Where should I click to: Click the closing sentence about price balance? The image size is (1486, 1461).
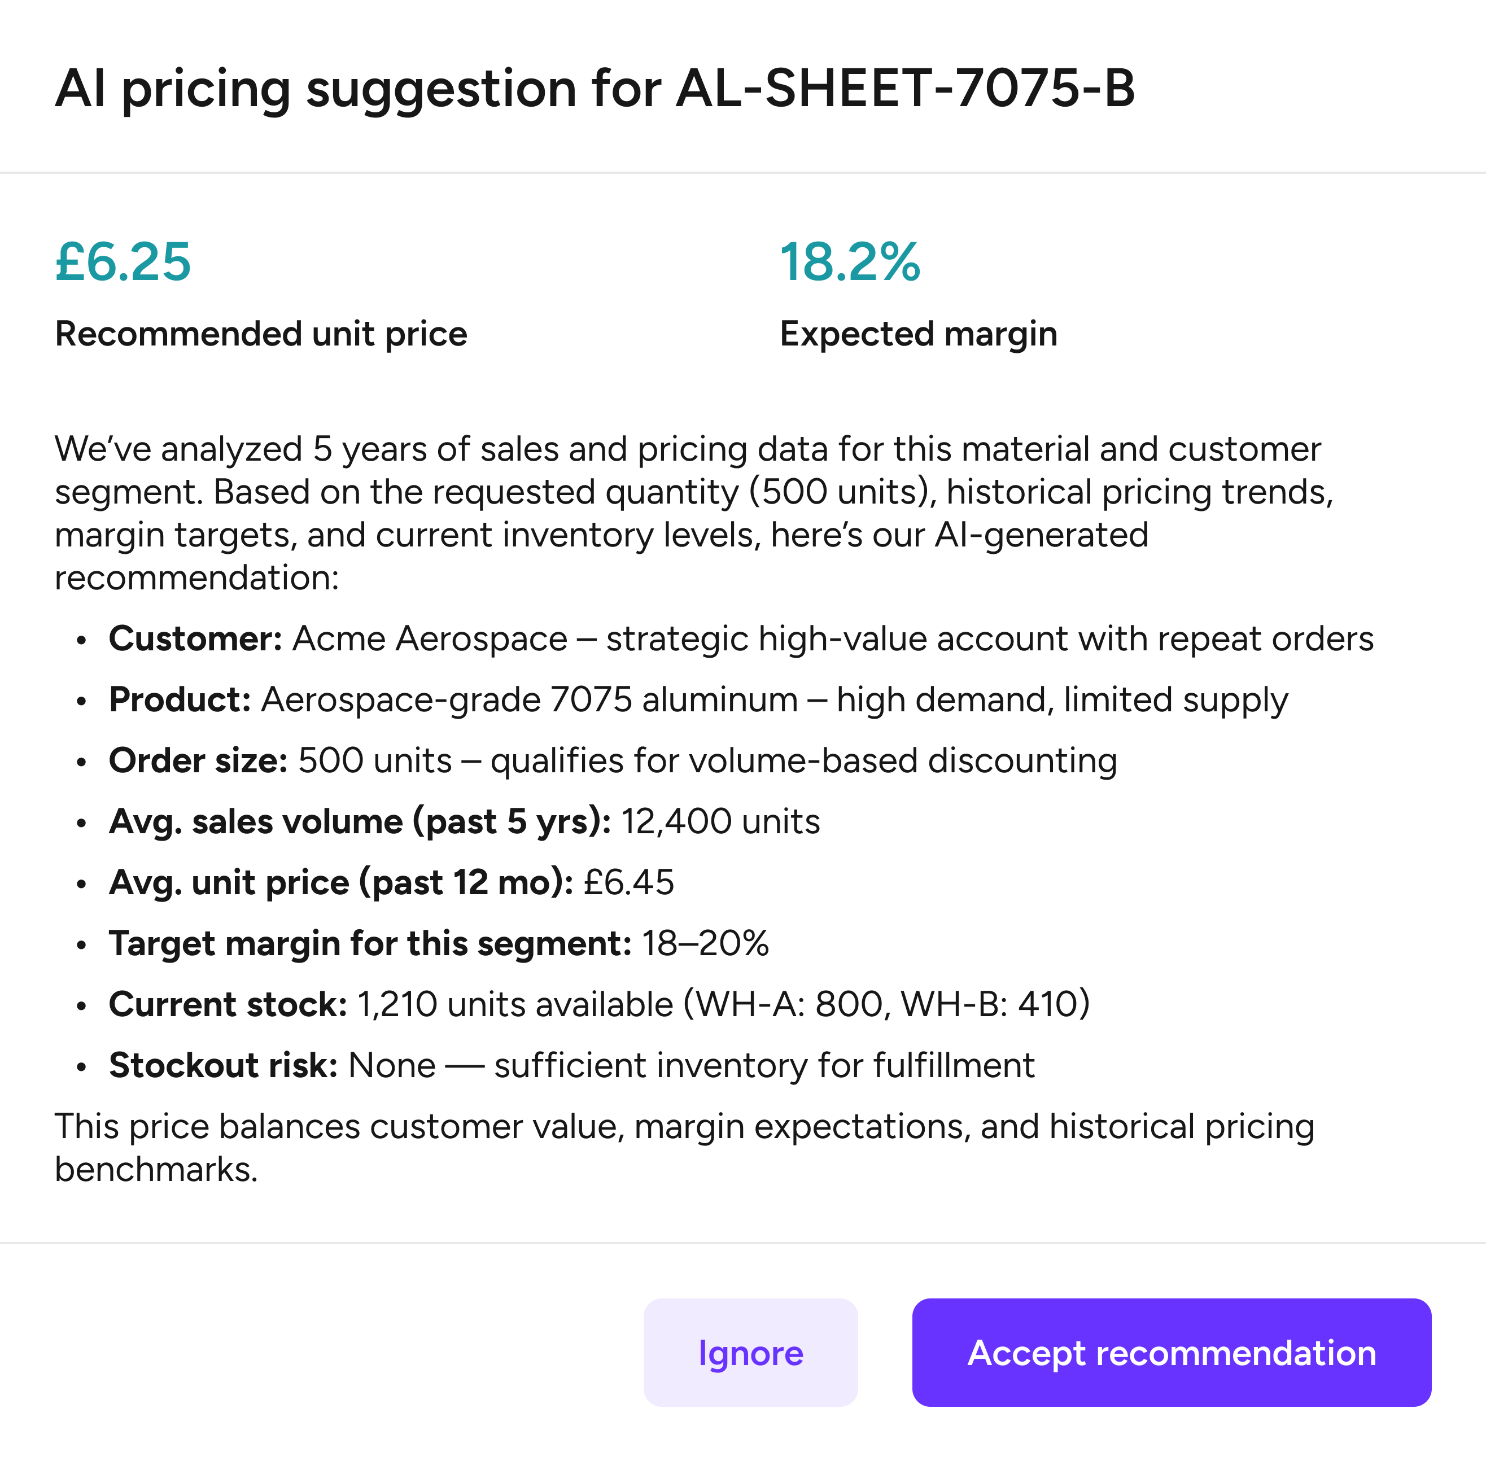(x=683, y=1147)
